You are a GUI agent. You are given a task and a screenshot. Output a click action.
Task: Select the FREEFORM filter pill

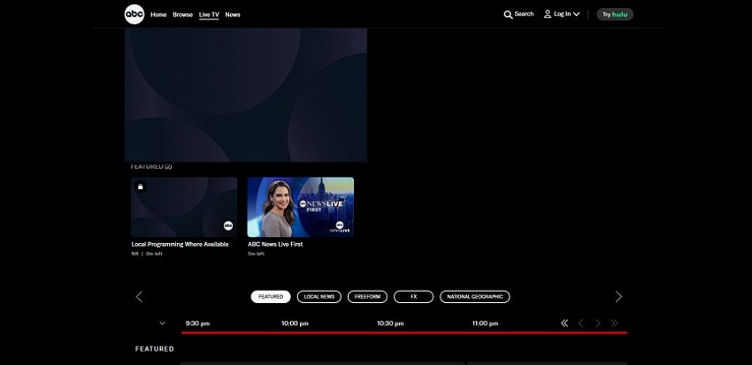coord(367,296)
